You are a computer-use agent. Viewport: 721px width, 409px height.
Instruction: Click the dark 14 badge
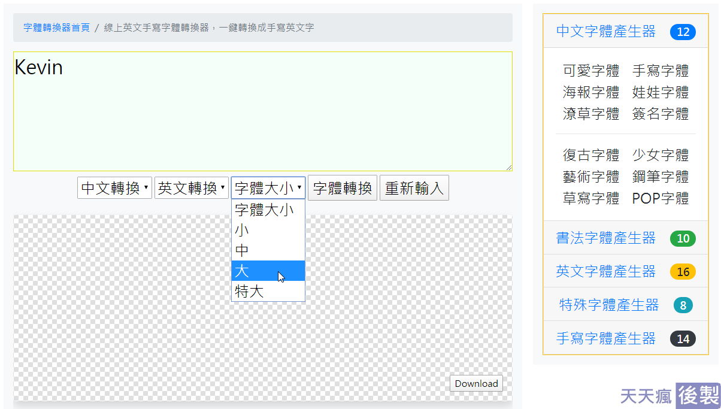683,339
